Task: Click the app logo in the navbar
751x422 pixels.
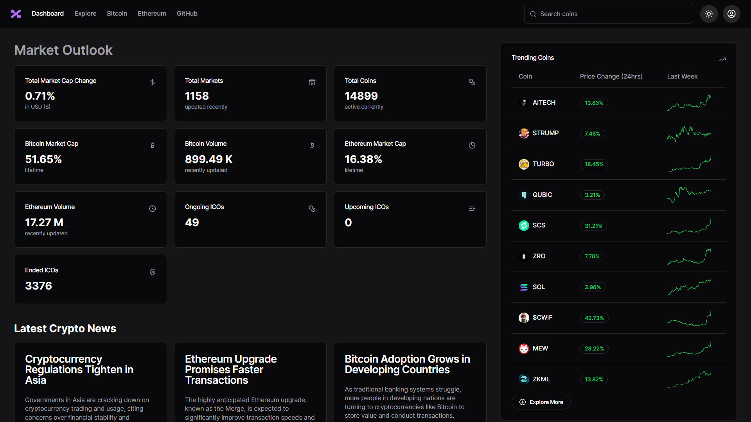Action: pyautogui.click(x=15, y=14)
